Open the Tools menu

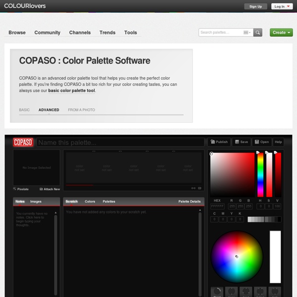[131, 33]
